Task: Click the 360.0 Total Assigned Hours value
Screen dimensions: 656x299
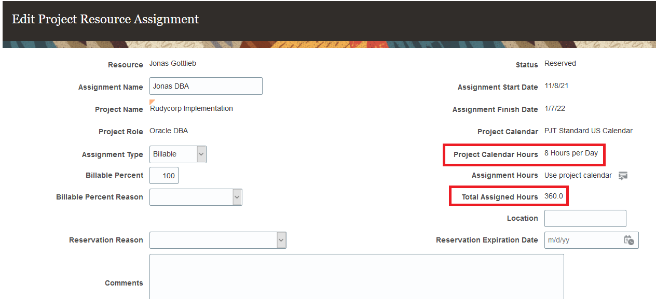Action: coord(554,196)
